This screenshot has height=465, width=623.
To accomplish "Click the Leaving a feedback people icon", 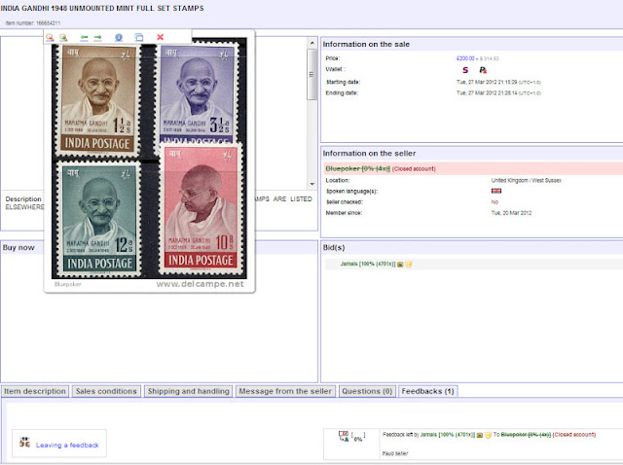I will [24, 442].
